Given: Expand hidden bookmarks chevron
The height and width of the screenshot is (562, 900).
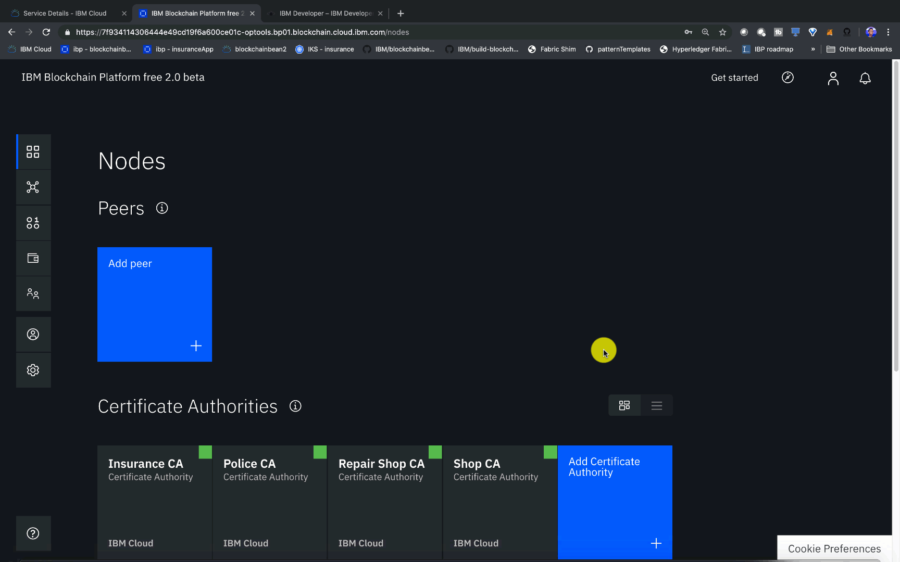Looking at the screenshot, I should pos(813,49).
